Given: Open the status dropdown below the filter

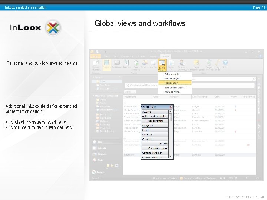Looking at the screenshot, I should [x=130, y=92].
